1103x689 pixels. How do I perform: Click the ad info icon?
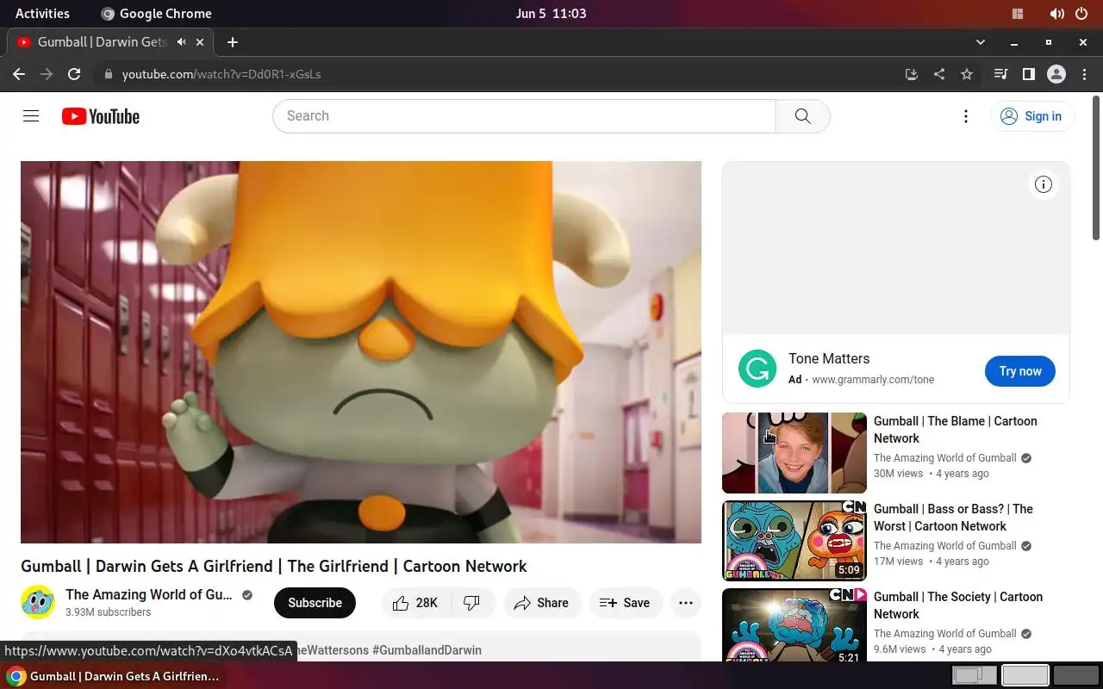click(1044, 184)
